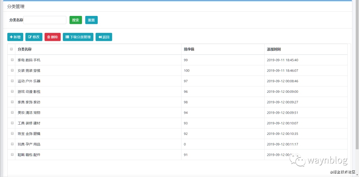
Task: Click the page's vertical scrollbar
Action: click(x=357, y=75)
